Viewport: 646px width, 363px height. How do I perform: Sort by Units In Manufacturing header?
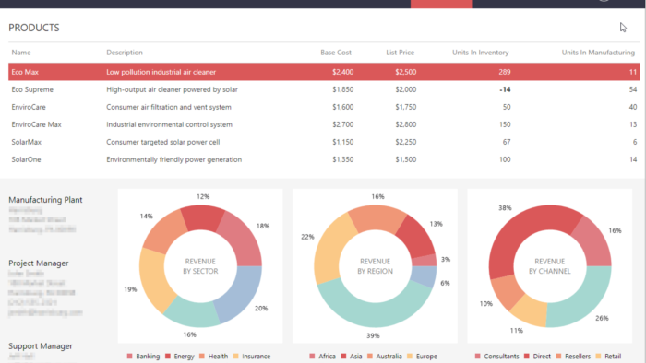pos(598,53)
